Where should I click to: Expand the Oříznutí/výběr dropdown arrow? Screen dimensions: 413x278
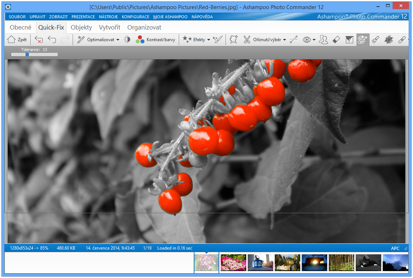285,40
